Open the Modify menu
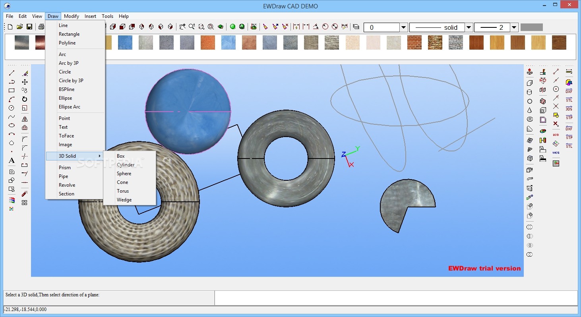 point(72,16)
